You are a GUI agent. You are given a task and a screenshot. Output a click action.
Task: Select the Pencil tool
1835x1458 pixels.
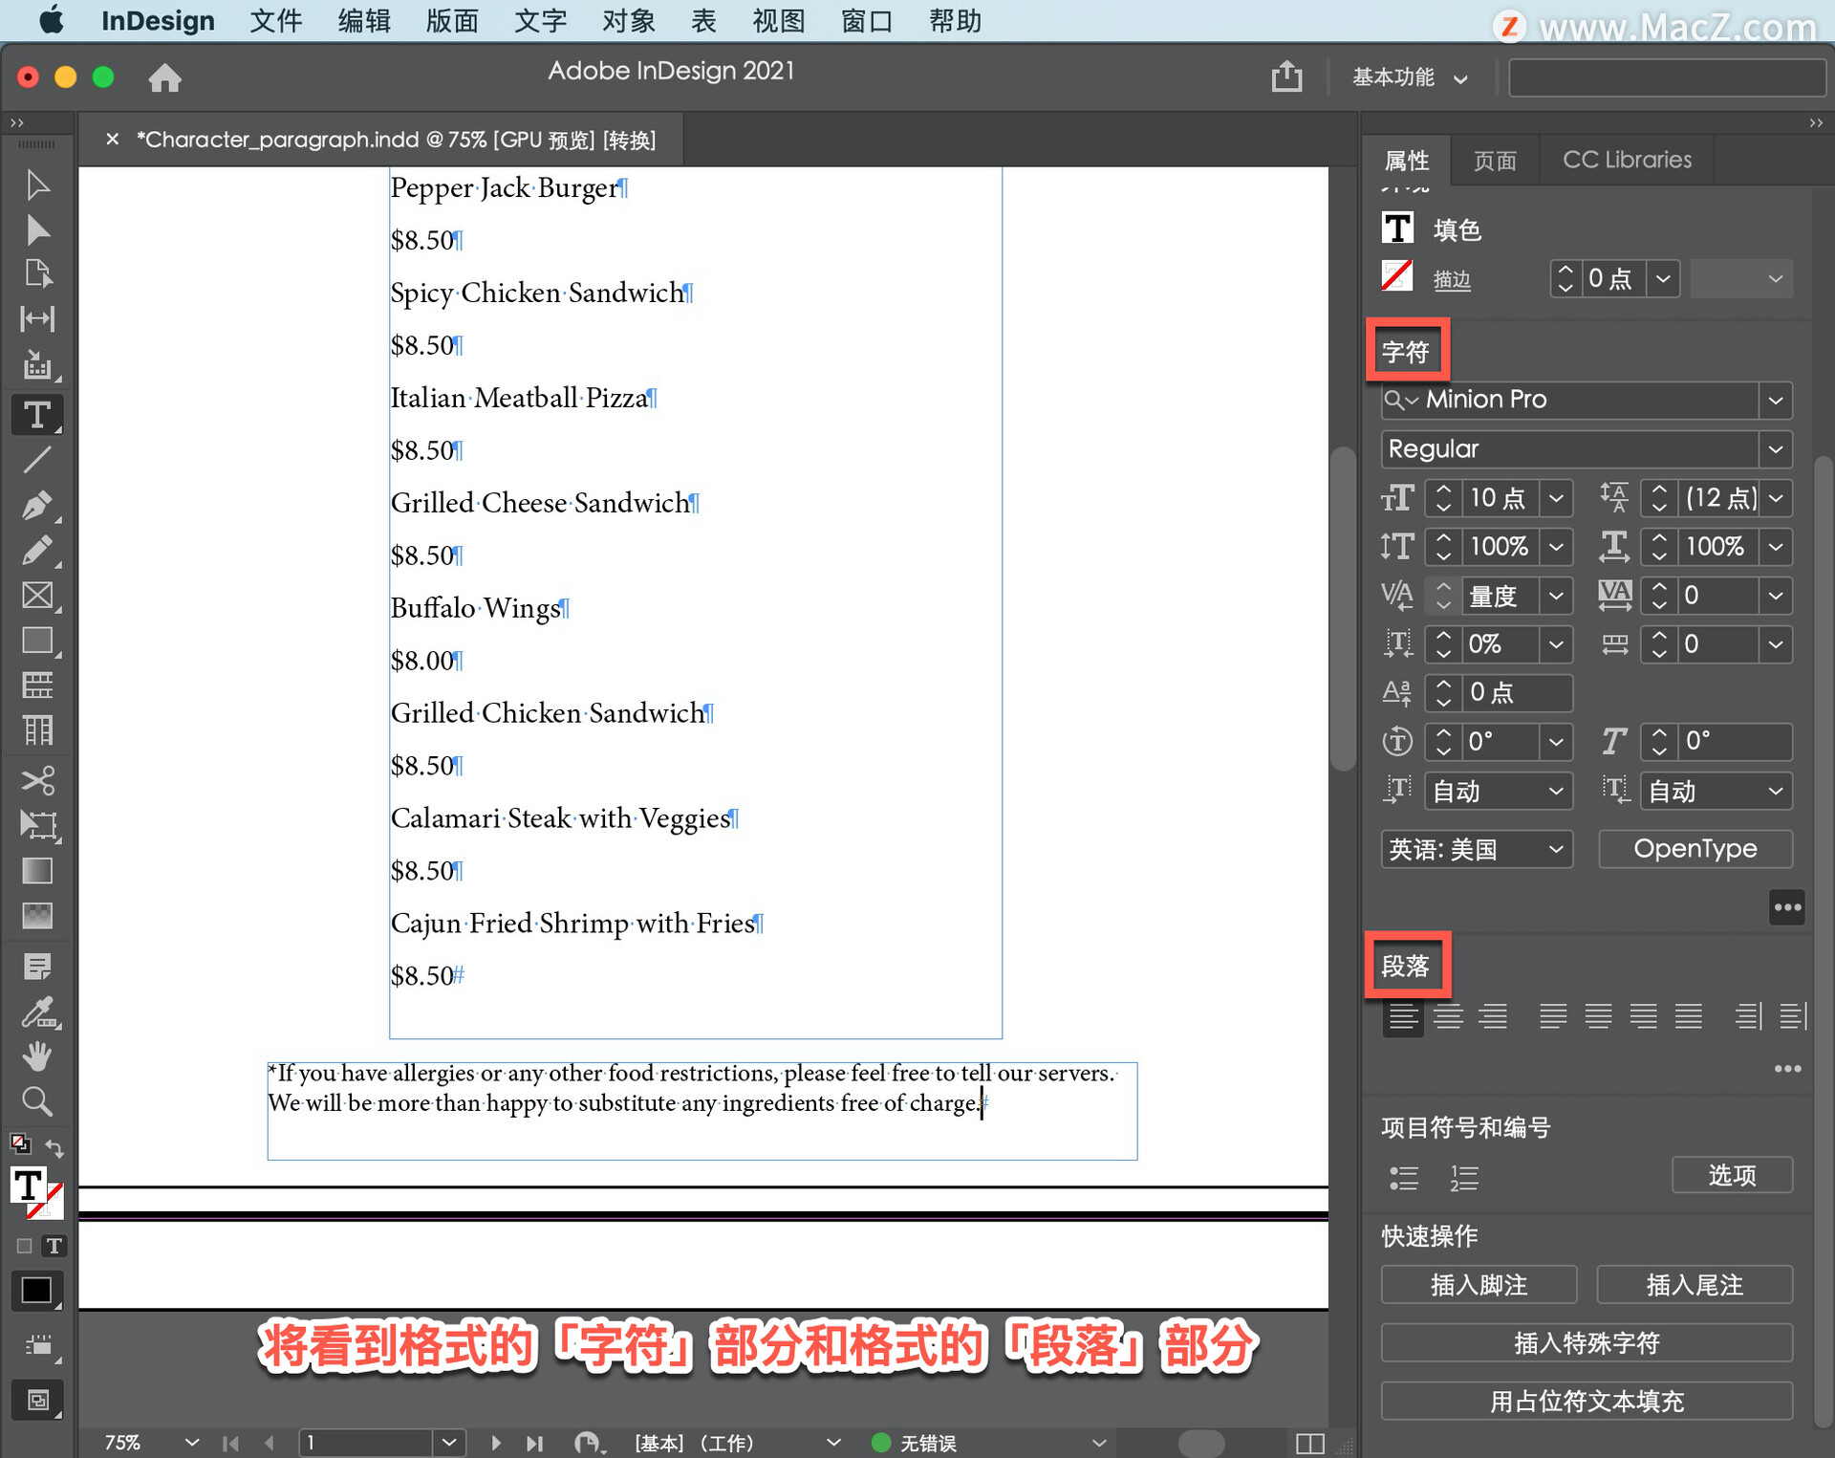tap(37, 551)
